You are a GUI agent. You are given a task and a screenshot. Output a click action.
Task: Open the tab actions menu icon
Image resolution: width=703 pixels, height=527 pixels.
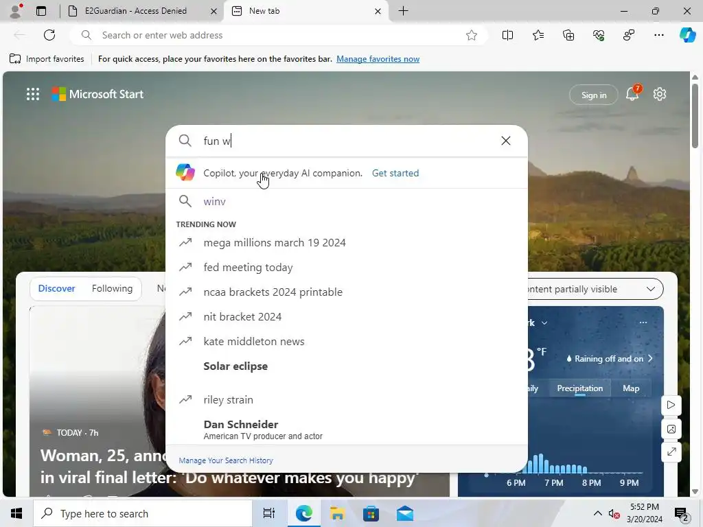pyautogui.click(x=41, y=11)
